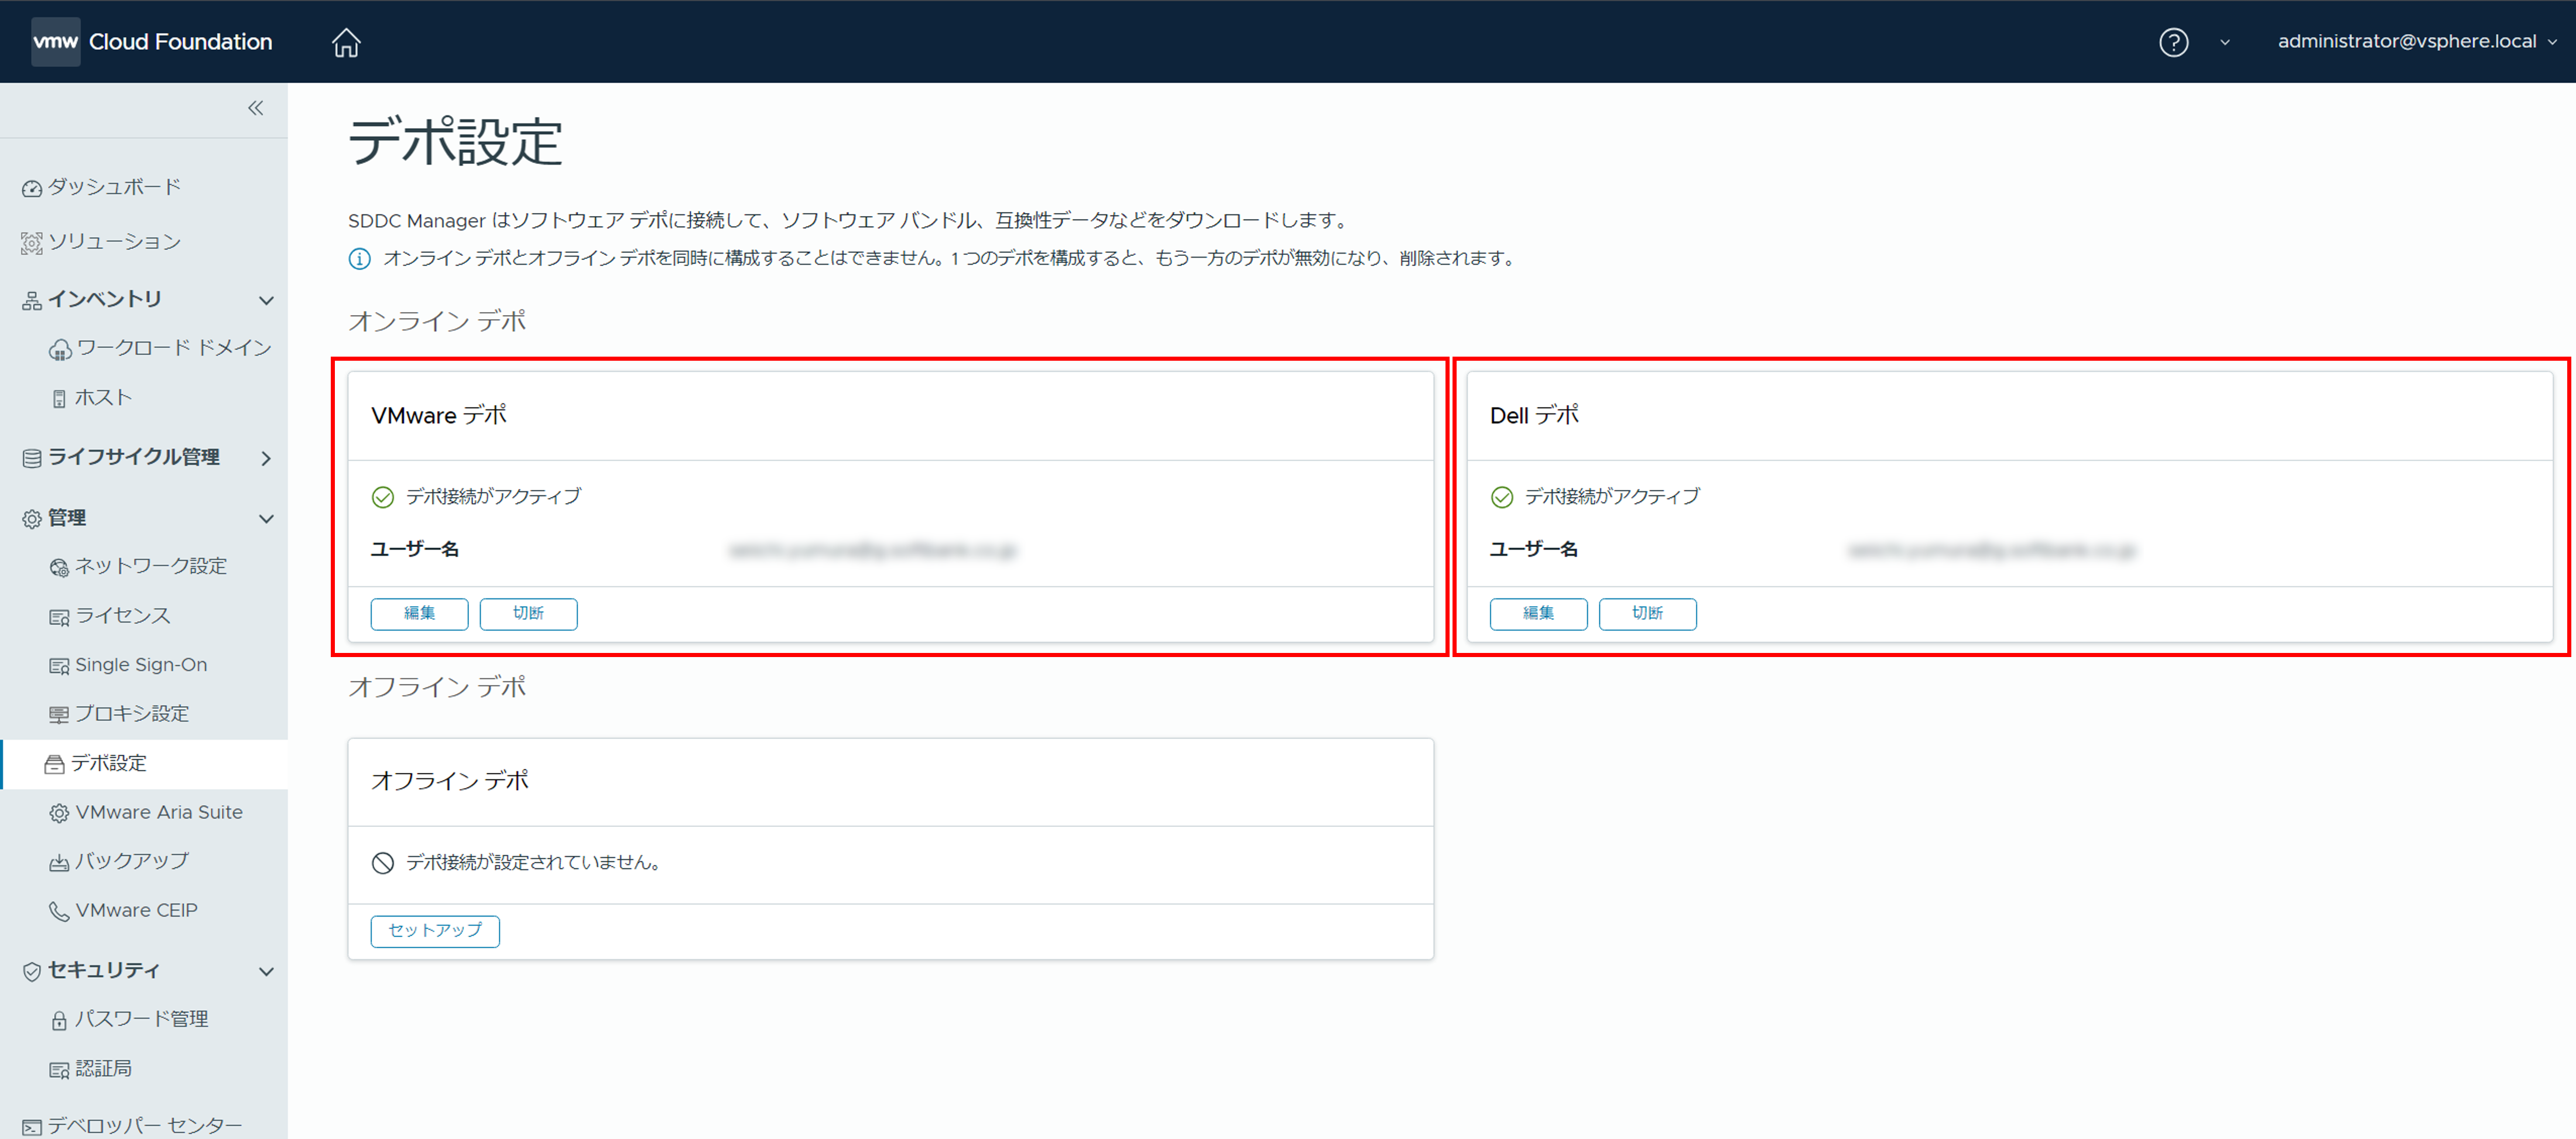Open VMware Aria Suite gear icon
2576x1139 pixels.
59,813
